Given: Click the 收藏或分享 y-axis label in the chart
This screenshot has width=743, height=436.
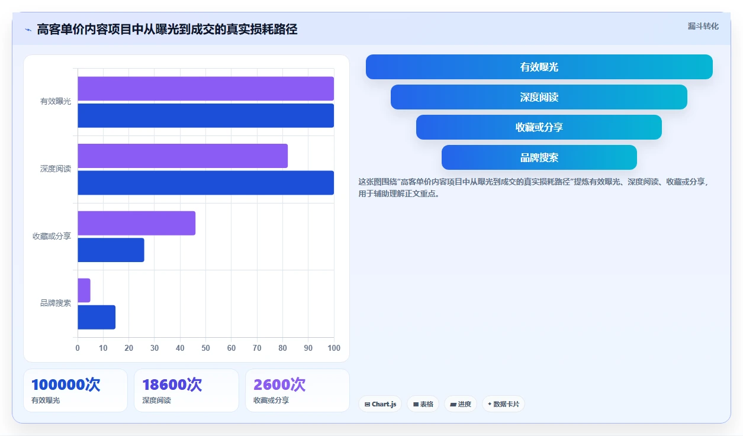Looking at the screenshot, I should (52, 236).
